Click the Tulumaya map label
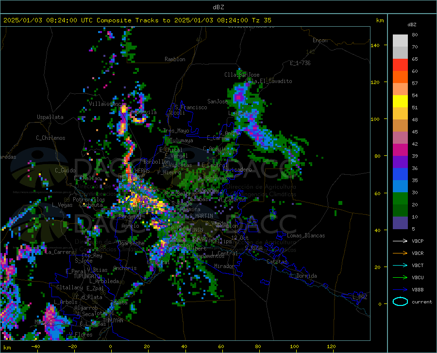Viewport: 437px width, 353px height. [x=181, y=140]
